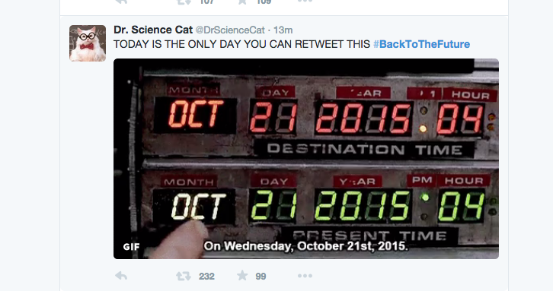Reply to the previous tweet above
553x291 pixels.
[x=121, y=2]
